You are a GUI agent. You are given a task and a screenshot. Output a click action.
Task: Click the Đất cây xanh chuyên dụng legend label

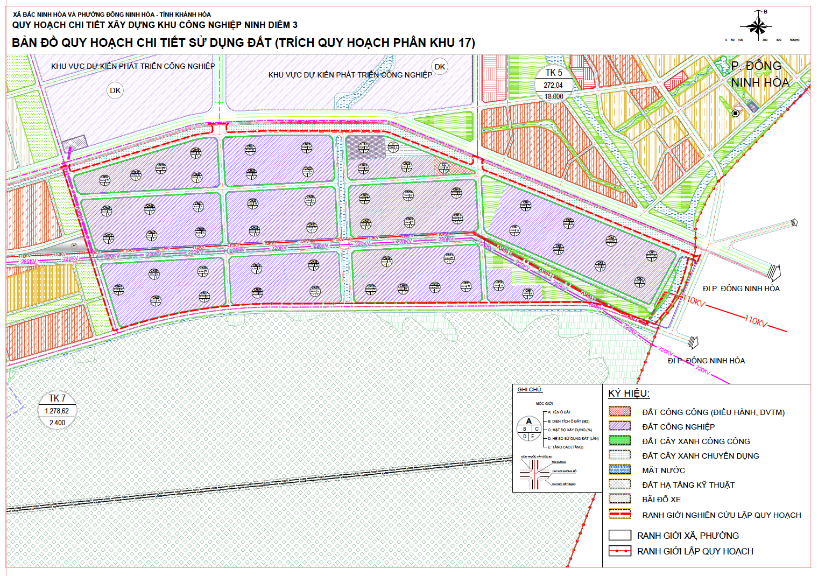(700, 456)
